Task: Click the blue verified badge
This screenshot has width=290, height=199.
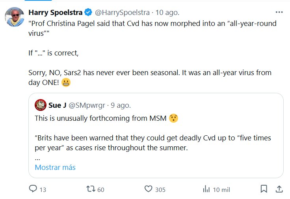Action: coord(89,12)
